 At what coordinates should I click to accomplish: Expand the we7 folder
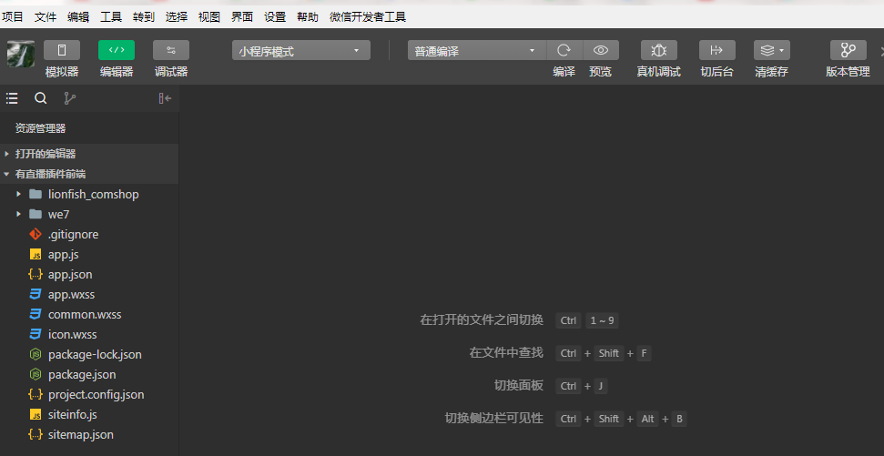(x=89, y=214)
